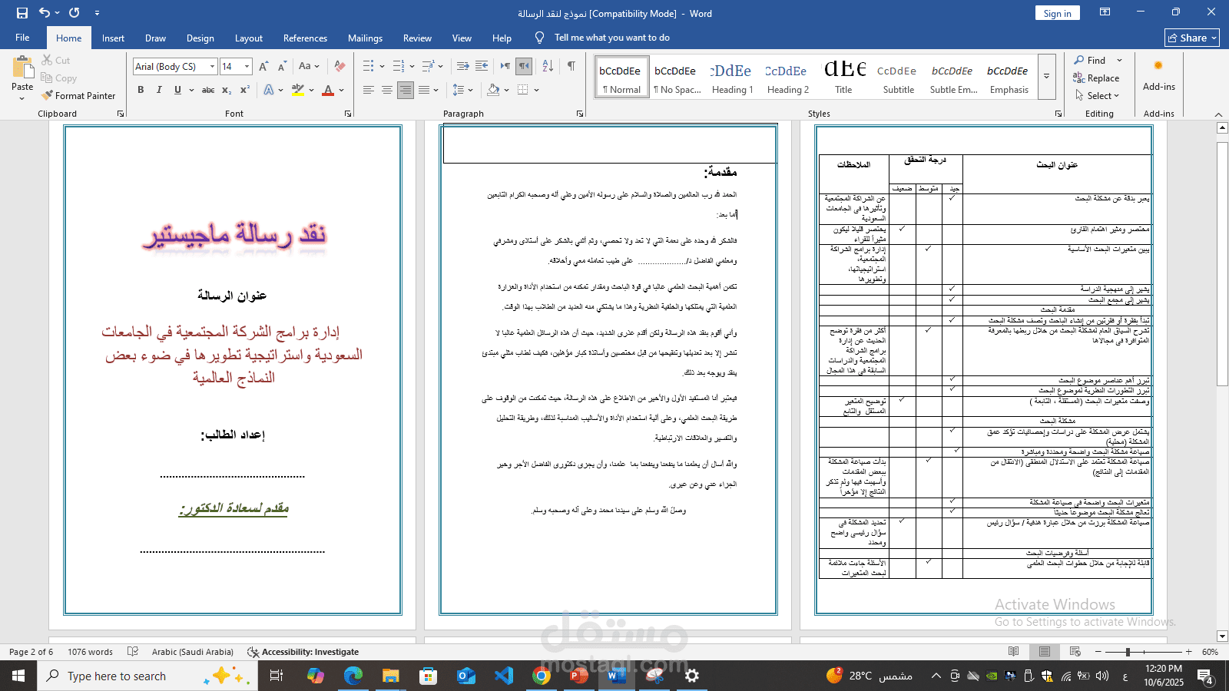Image resolution: width=1229 pixels, height=691 pixels.
Task: Toggle show paragraph marks
Action: pyautogui.click(x=571, y=67)
